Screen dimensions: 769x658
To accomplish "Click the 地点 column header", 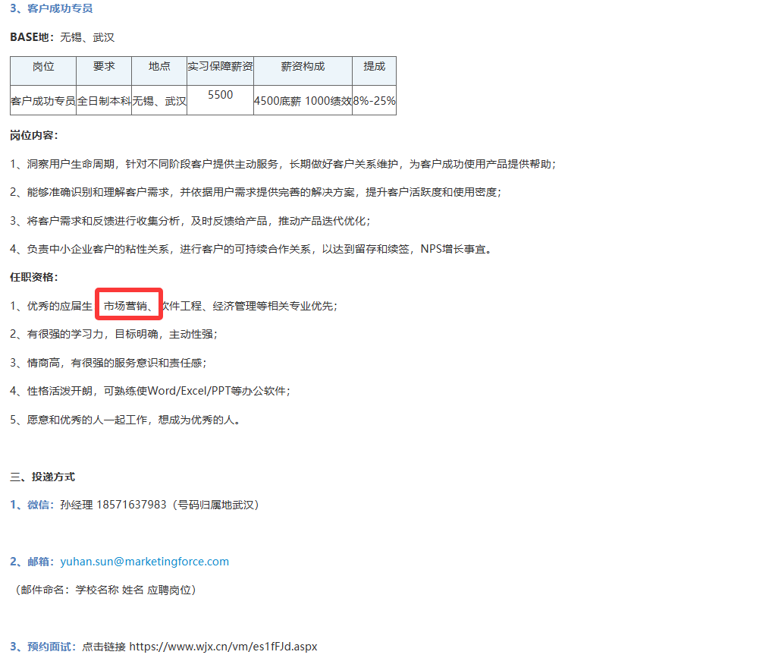I will 159,67.
